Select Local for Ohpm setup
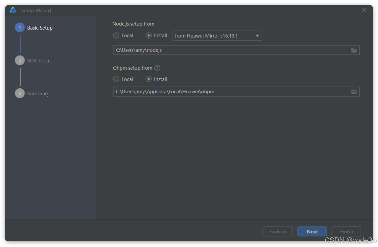This screenshot has width=378, height=247. [123, 79]
